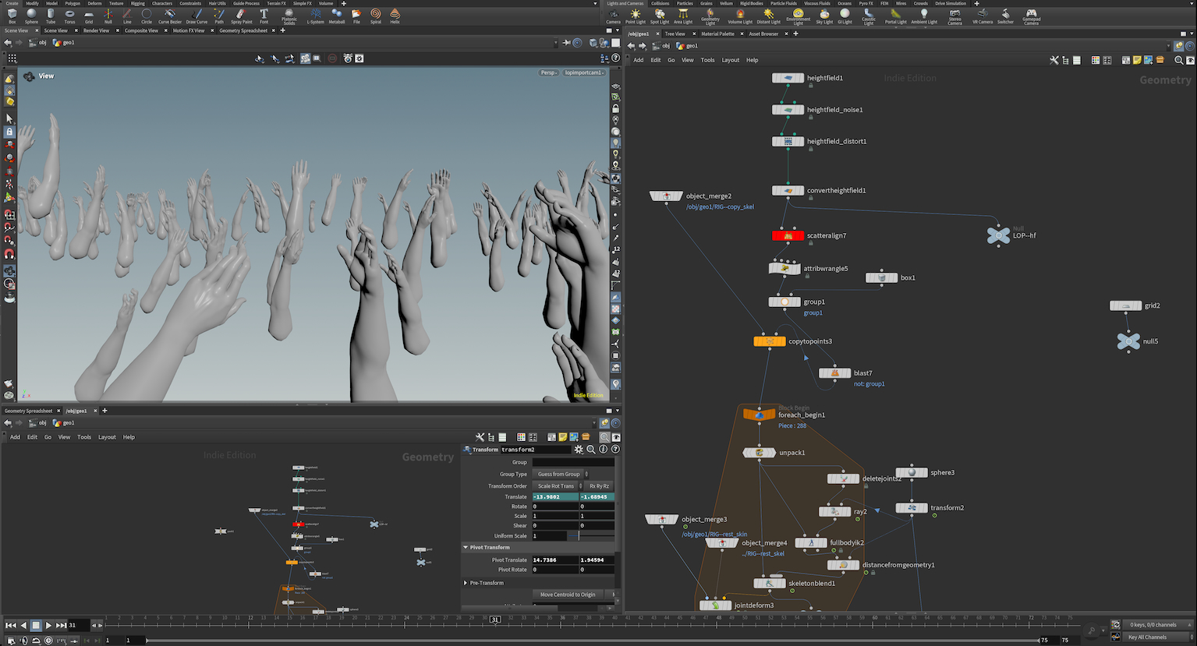This screenshot has width=1197, height=646.
Task: Click the playback range slider bar
Action: [x=593, y=641]
